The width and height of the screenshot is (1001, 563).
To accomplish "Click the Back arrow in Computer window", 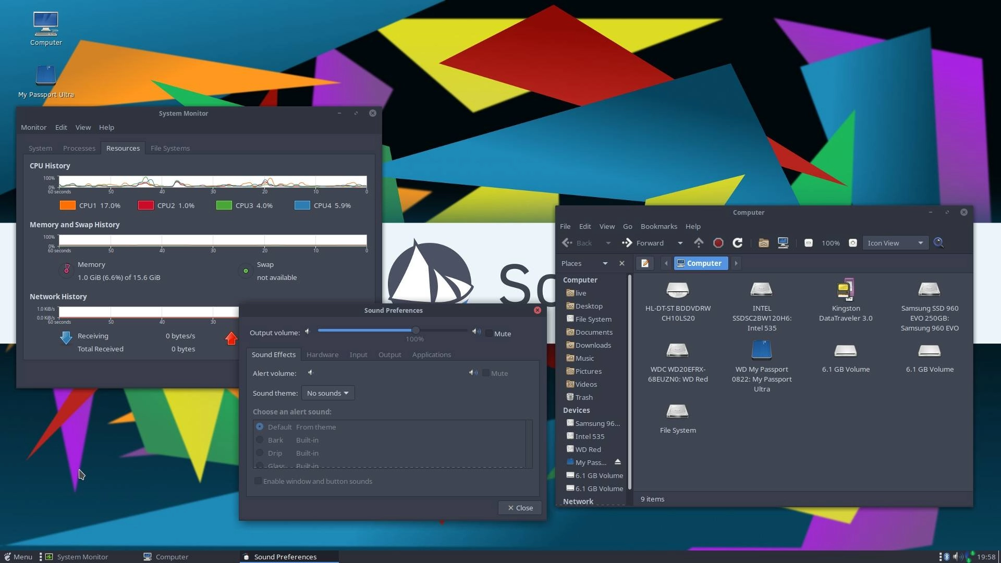I will pyautogui.click(x=577, y=243).
